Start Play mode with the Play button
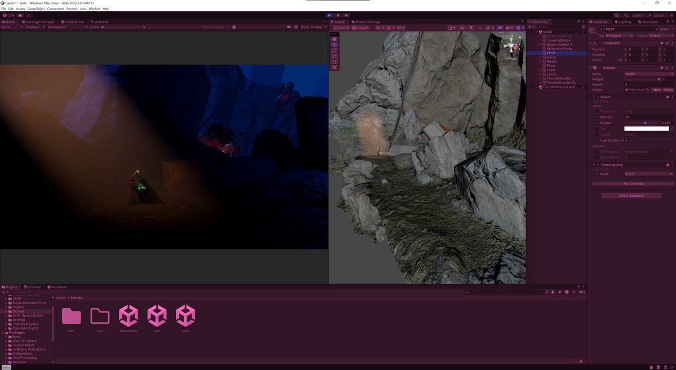The width and height of the screenshot is (676, 370). tap(330, 15)
